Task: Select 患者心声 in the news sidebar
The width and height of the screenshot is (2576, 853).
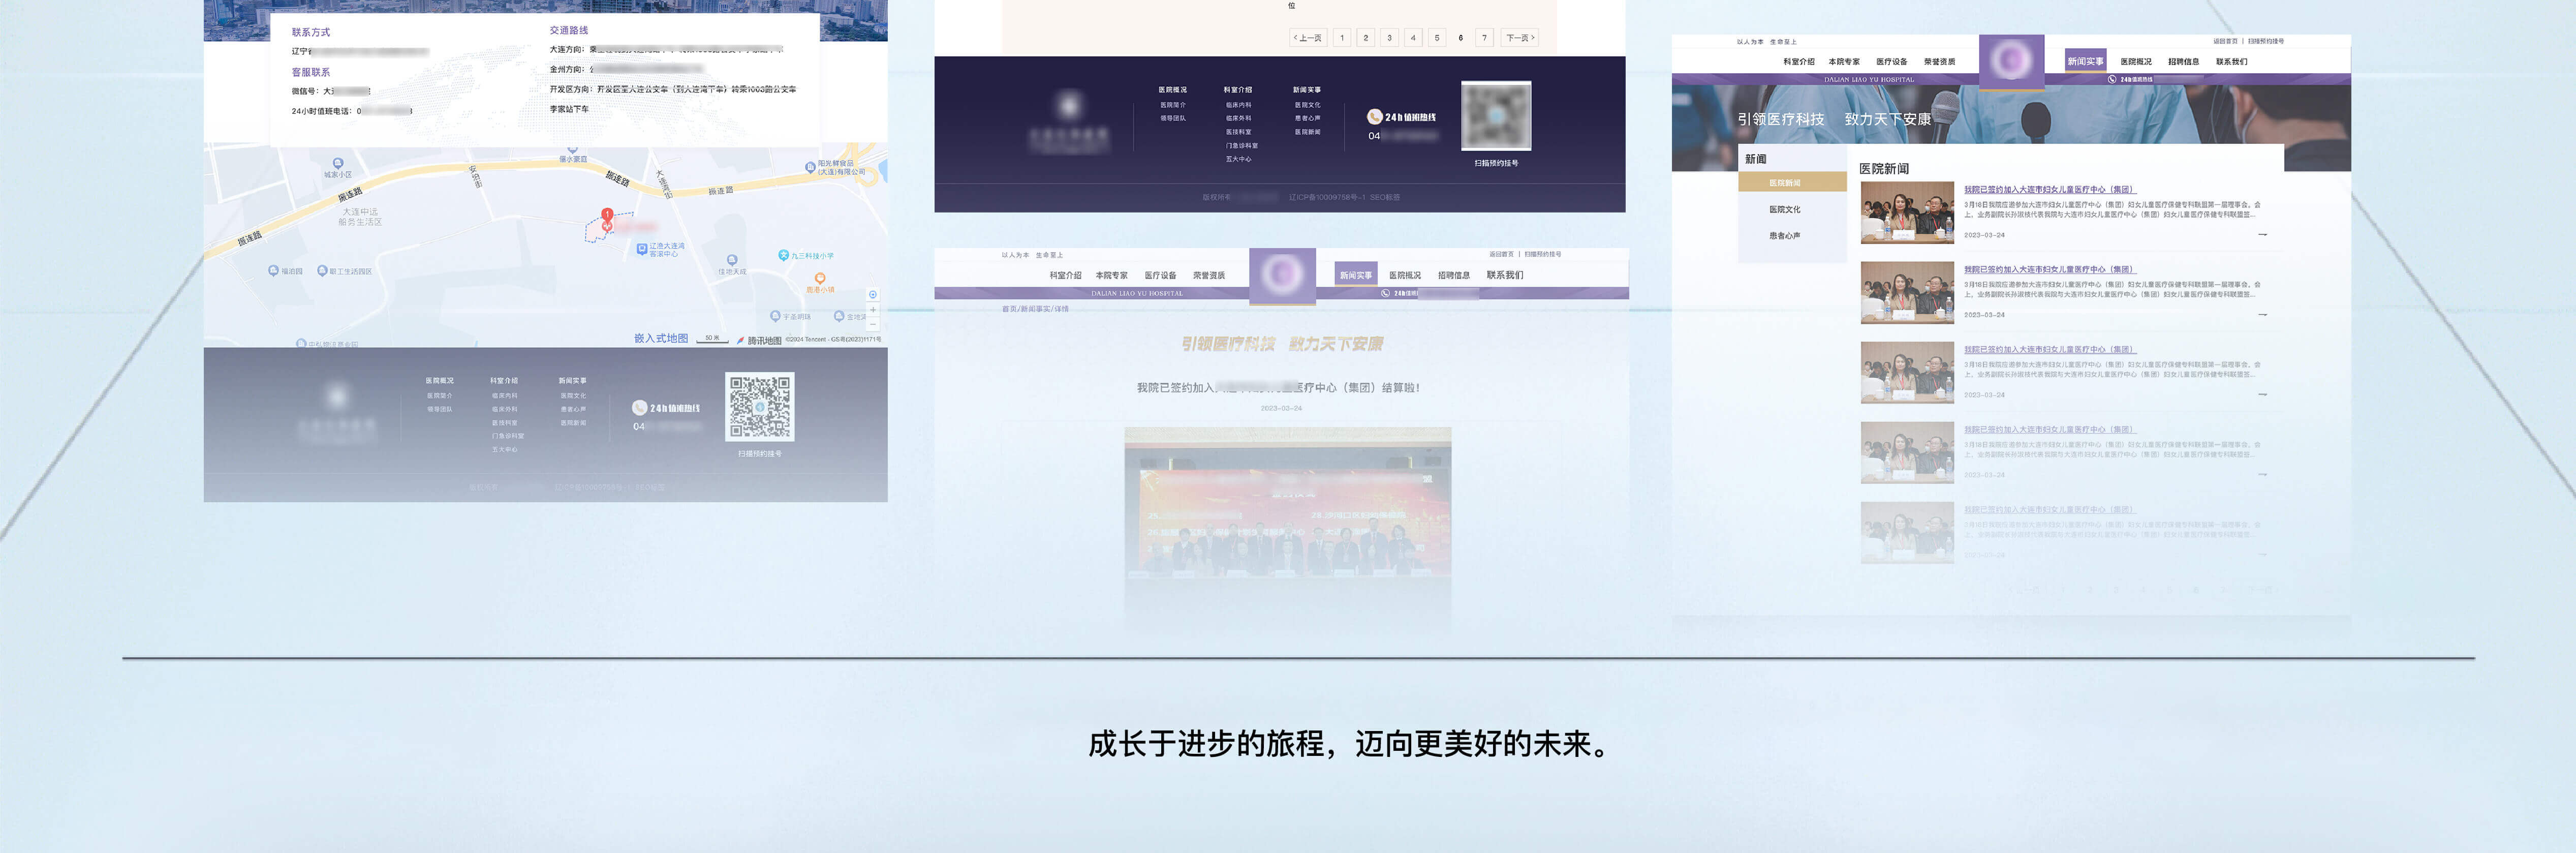Action: [x=1784, y=236]
